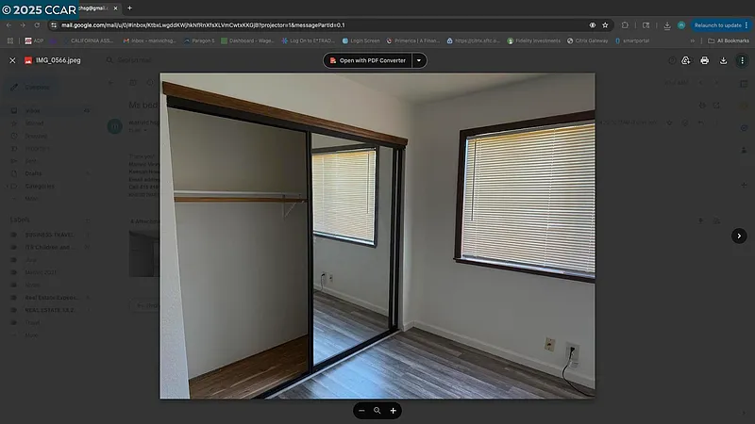This screenshot has height=424, width=755.
Task: Click the browser address bar URL
Action: pyautogui.click(x=283, y=25)
